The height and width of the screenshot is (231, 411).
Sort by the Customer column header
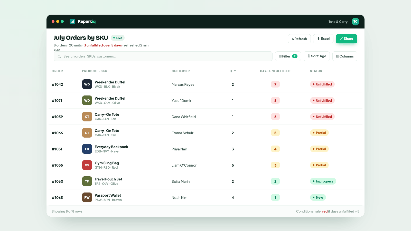click(x=181, y=71)
